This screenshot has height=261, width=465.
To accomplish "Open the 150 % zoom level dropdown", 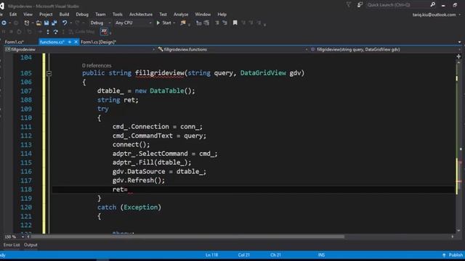I will pos(23,237).
